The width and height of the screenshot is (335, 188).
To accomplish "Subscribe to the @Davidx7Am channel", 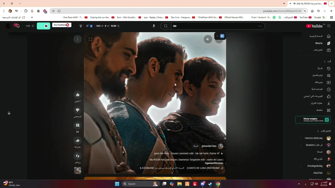I will pos(196,146).
